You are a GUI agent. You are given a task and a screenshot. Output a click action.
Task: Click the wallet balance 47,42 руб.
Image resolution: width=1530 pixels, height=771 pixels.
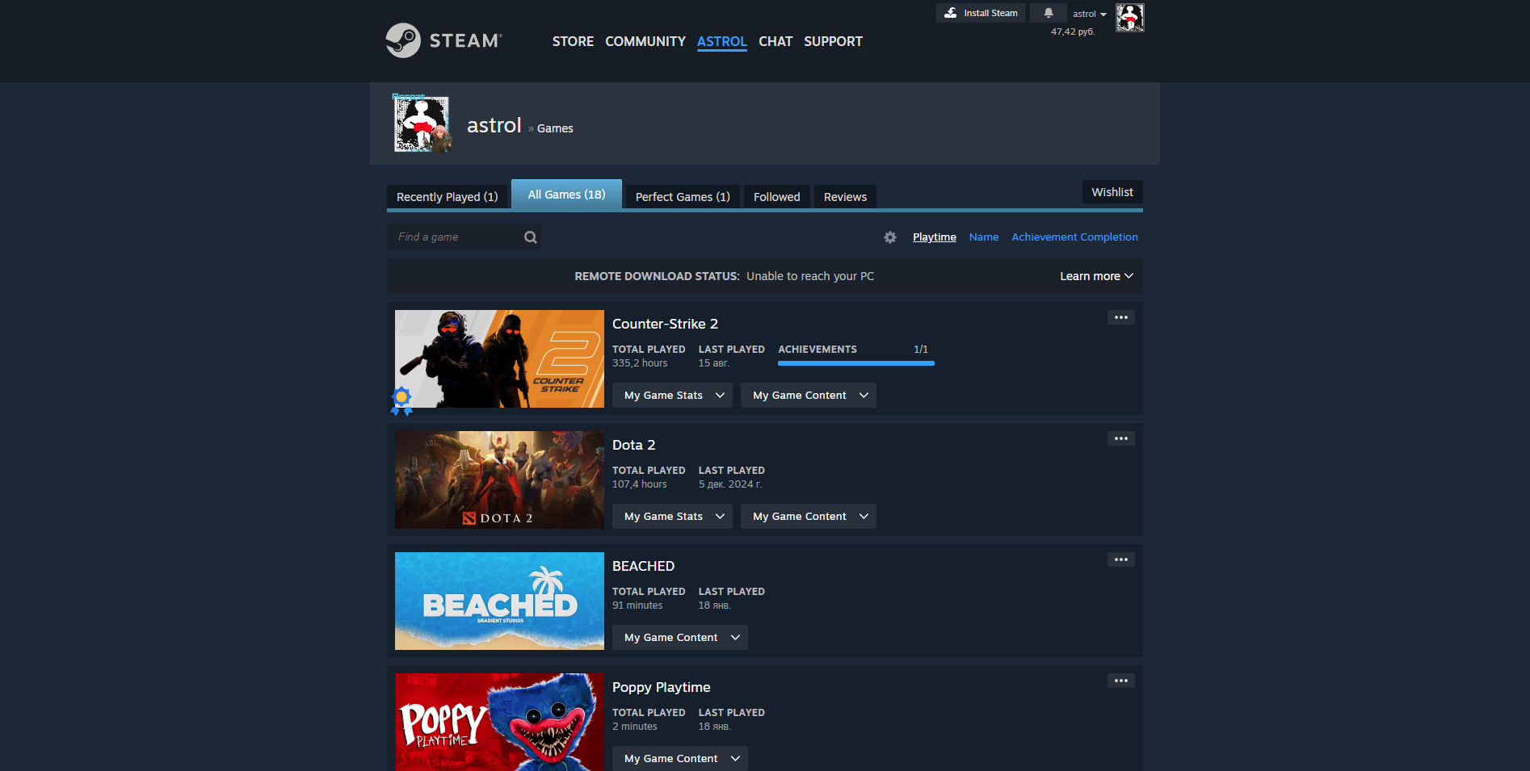[1073, 32]
